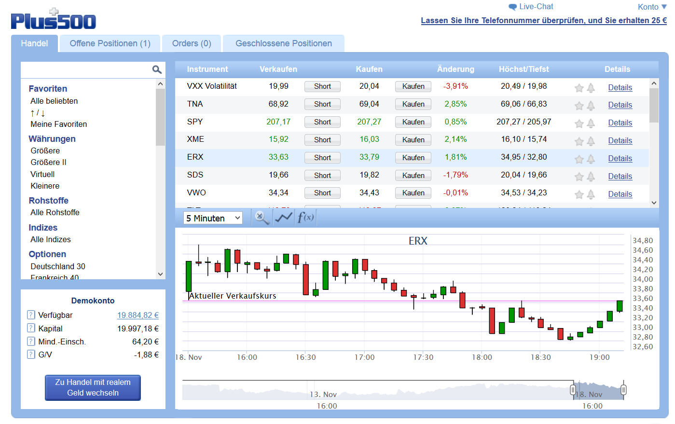Open Geschlossene Positionen tab

[x=284, y=43]
